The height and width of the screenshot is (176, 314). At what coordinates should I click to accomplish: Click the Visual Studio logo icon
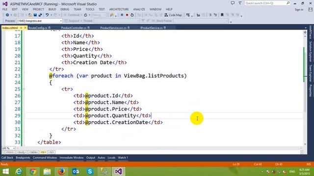(5, 4)
